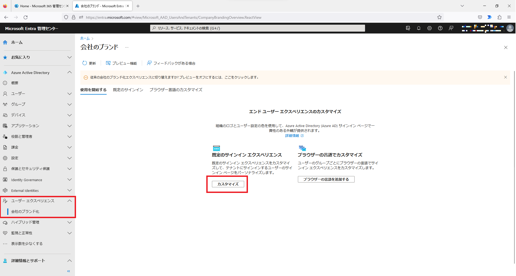Image resolution: width=516 pixels, height=276 pixels.
Task: Open the Firefox hamburger menu
Action: pos(509,17)
